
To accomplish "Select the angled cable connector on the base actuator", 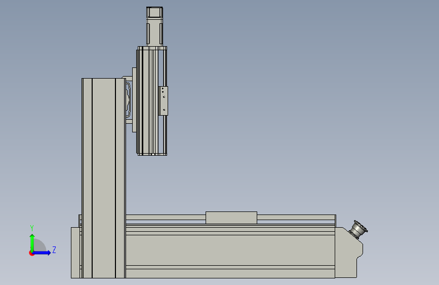I will click(x=358, y=230).
